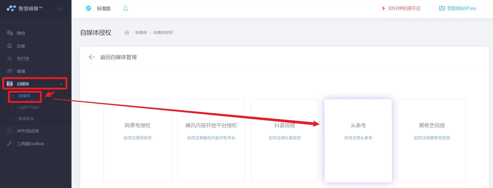Collapse the 自媒体 menu chevron
Image resolution: width=493 pixels, height=188 pixels.
pos(61,84)
